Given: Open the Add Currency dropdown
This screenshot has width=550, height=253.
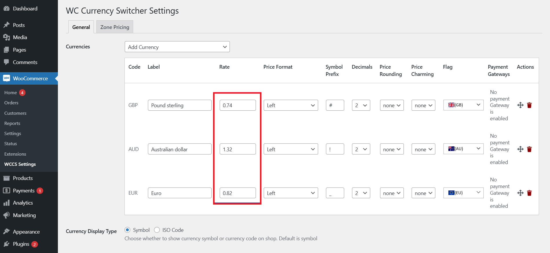Looking at the screenshot, I should 177,47.
